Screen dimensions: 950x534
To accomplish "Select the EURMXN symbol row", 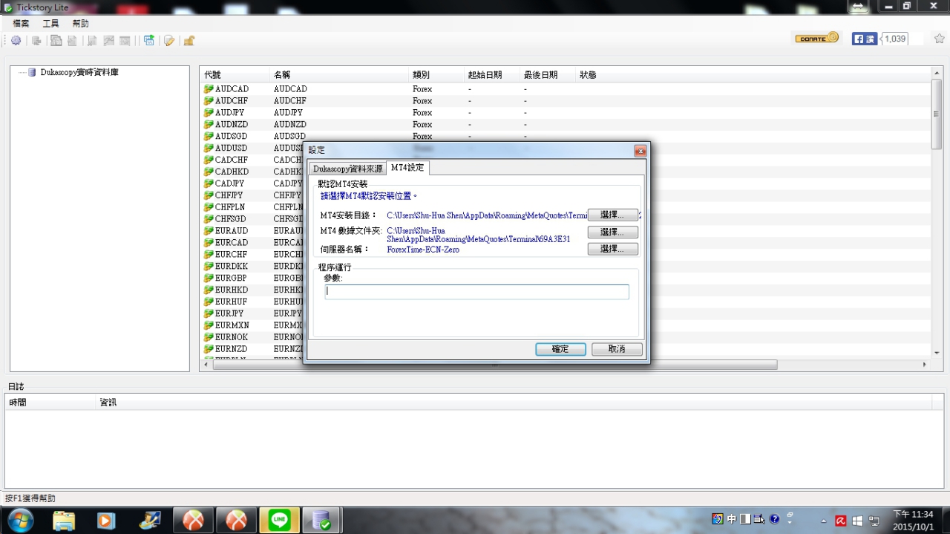I will 252,325.
